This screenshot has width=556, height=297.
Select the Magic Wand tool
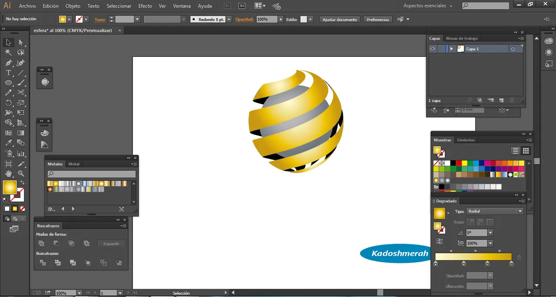(8, 52)
